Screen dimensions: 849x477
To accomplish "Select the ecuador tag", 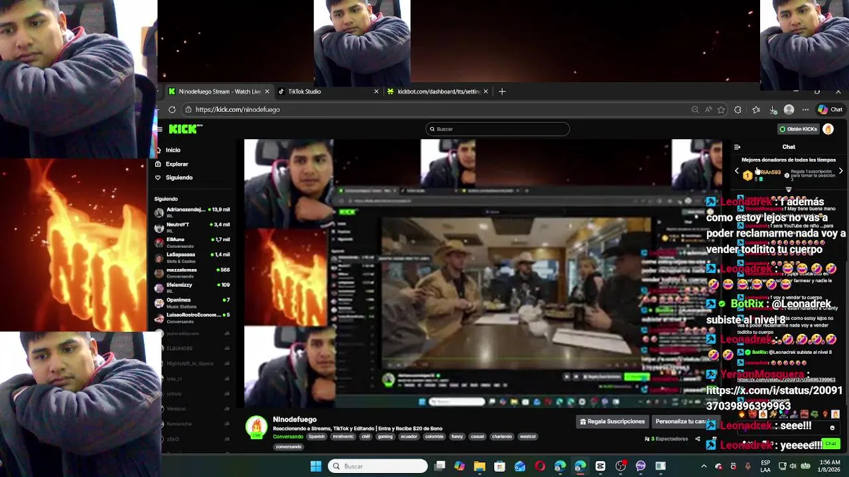I will (x=409, y=437).
